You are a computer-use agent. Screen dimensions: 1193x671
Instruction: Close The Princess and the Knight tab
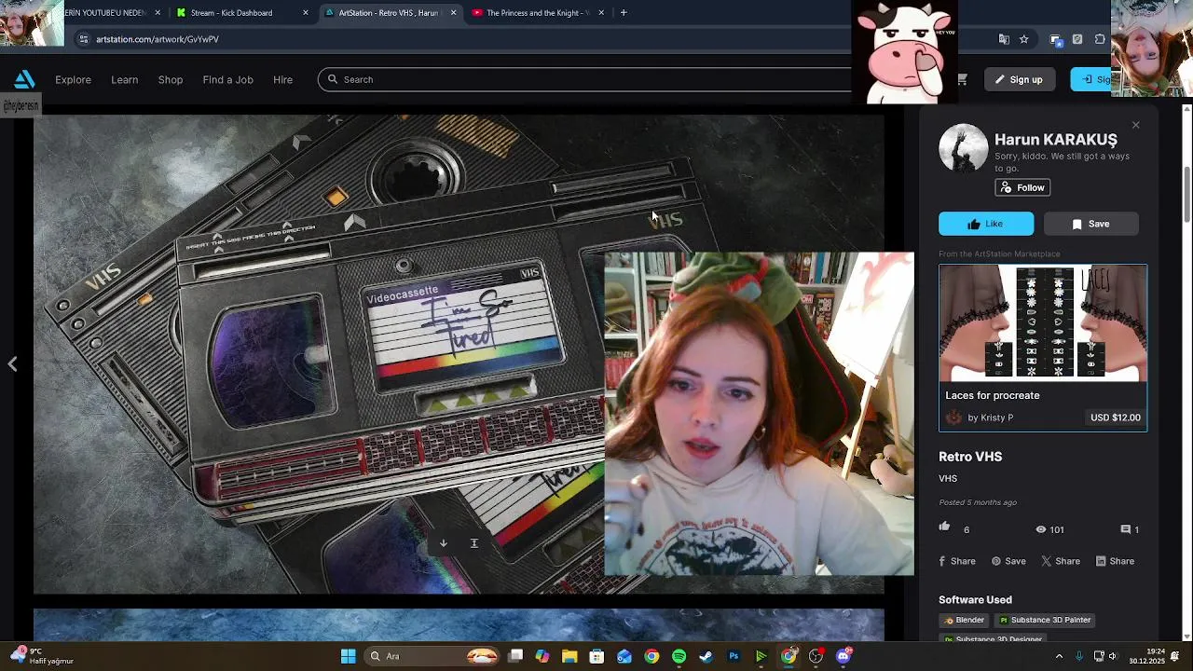[601, 13]
